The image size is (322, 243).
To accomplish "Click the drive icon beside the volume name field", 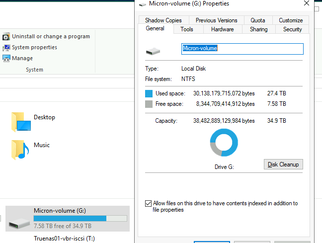I will [153, 51].
